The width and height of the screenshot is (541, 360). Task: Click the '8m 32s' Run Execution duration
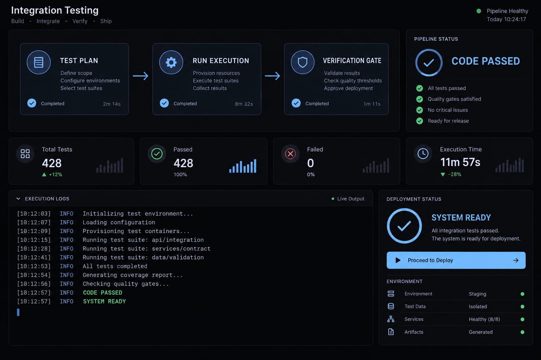pos(244,104)
